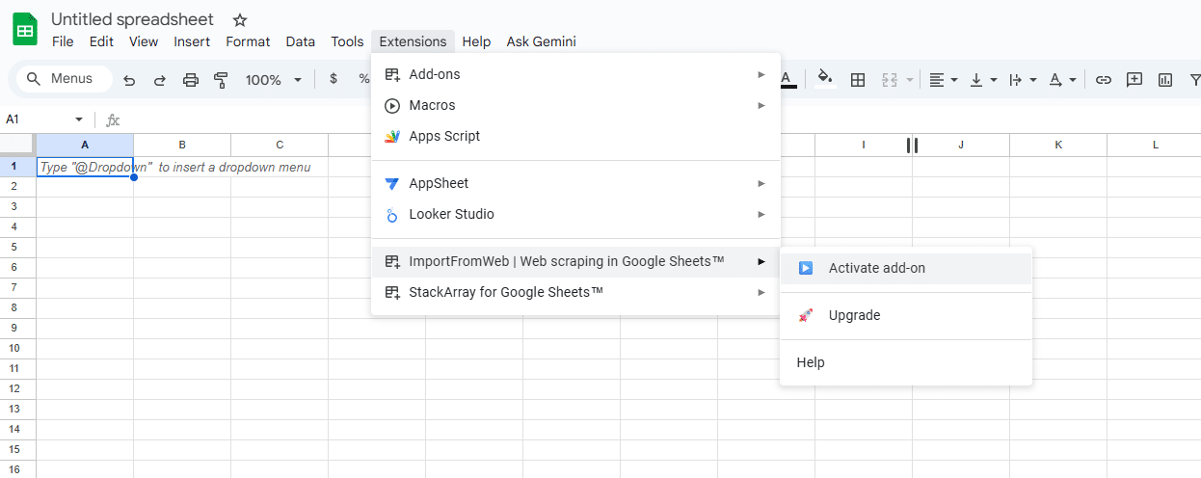Expand the horizontal align dropdown

[943, 80]
